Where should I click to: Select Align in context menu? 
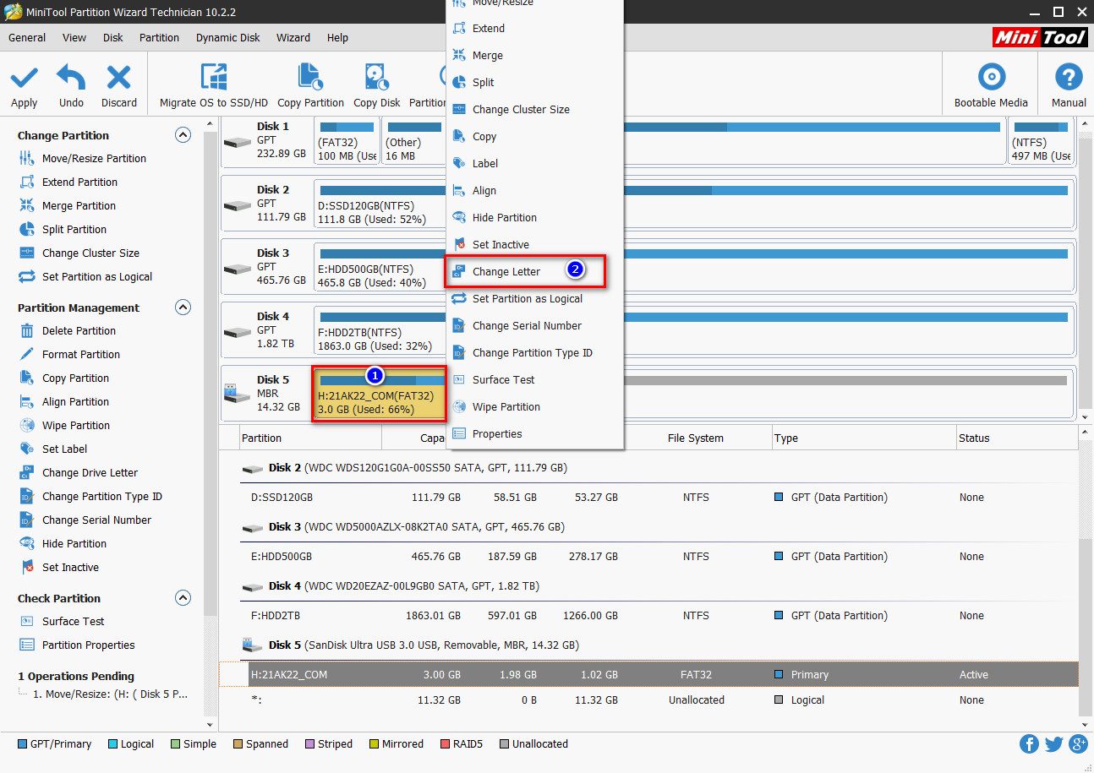534,190
